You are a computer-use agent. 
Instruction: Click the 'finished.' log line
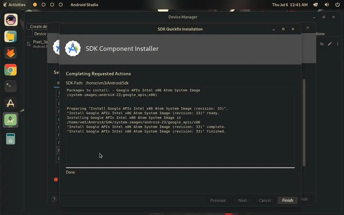coord(146,131)
